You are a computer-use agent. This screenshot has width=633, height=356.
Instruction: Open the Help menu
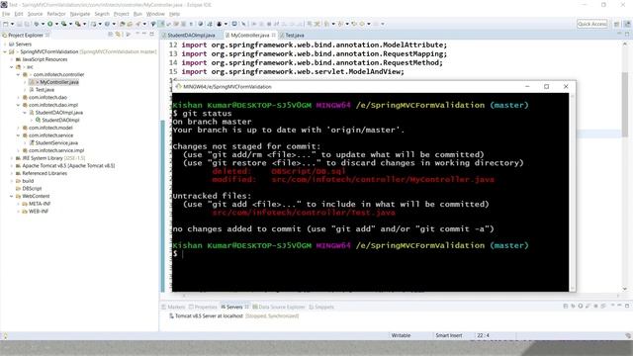tap(174, 14)
